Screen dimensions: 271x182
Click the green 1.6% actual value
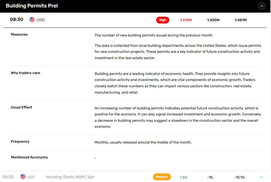184,177
